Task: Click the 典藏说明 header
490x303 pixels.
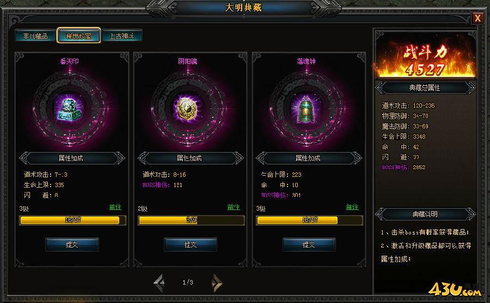Action: [425, 214]
